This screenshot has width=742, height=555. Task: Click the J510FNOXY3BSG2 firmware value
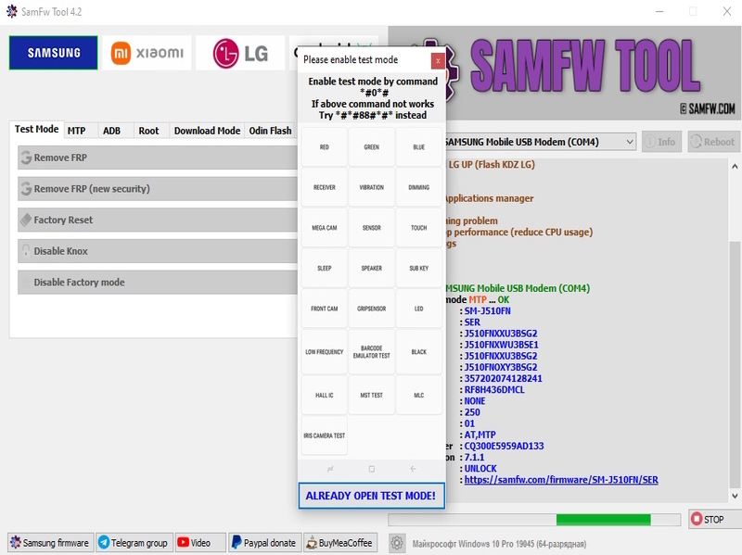501,367
